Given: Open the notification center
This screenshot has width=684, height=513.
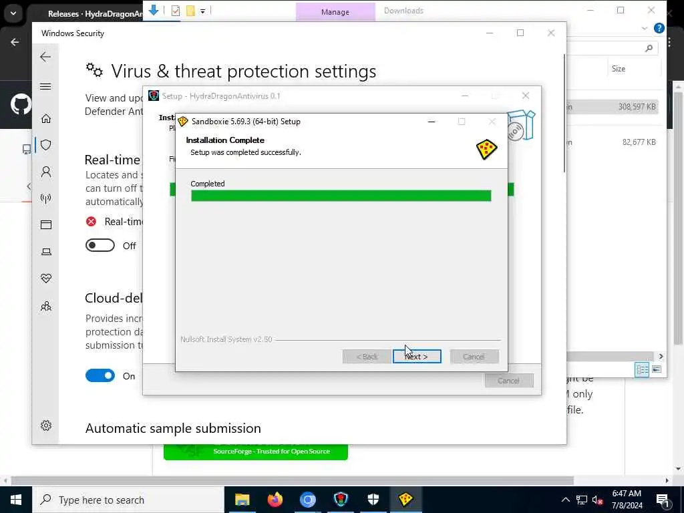Looking at the screenshot, I should coord(663,500).
